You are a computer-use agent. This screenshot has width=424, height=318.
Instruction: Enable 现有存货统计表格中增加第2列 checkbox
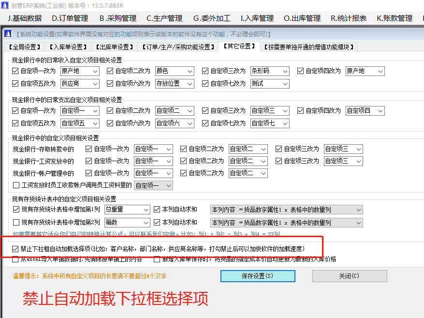pyautogui.click(x=16, y=223)
